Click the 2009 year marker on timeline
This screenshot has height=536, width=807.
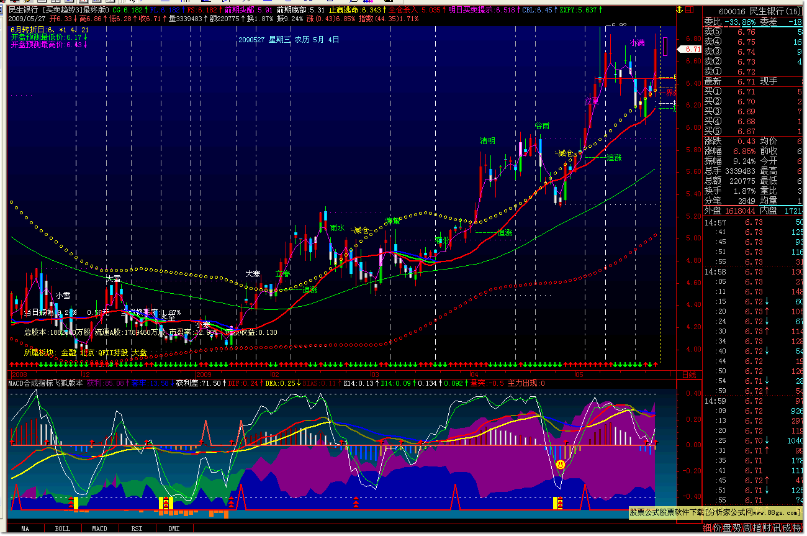(x=204, y=375)
